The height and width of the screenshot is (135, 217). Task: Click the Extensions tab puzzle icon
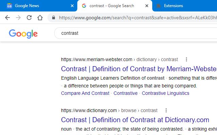(x=158, y=6)
